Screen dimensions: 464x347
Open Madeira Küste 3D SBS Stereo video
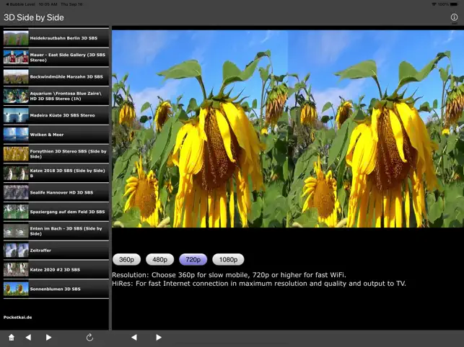(56, 115)
